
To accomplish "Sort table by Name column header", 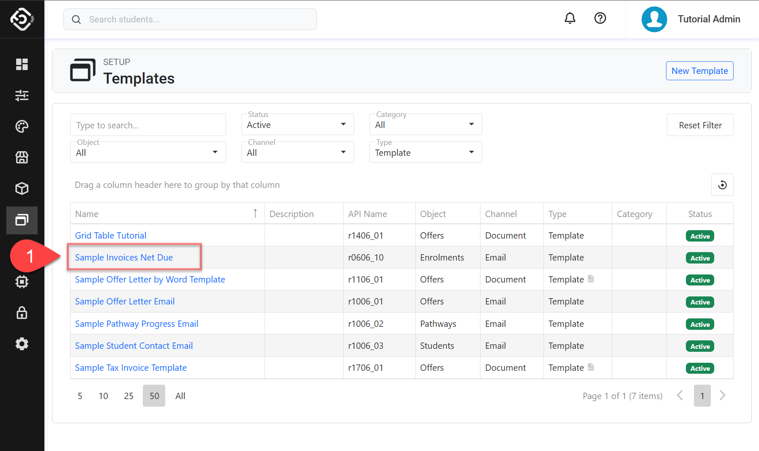I will click(x=87, y=214).
